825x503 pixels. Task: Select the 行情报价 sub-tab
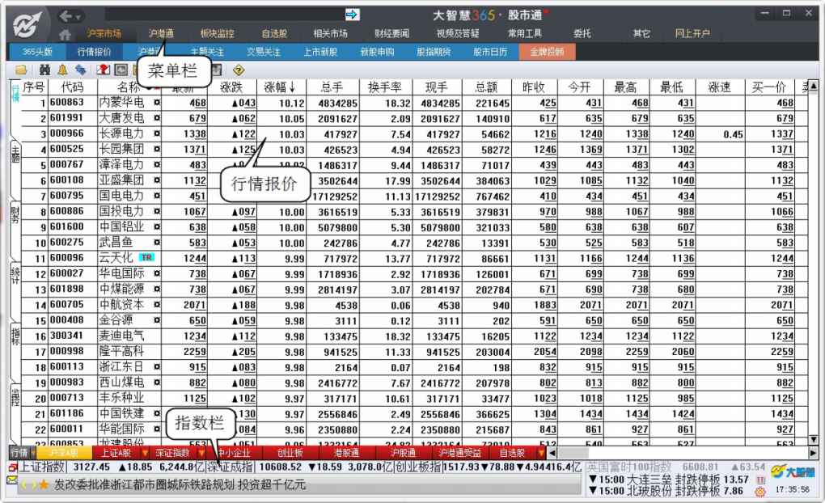pyautogui.click(x=94, y=52)
